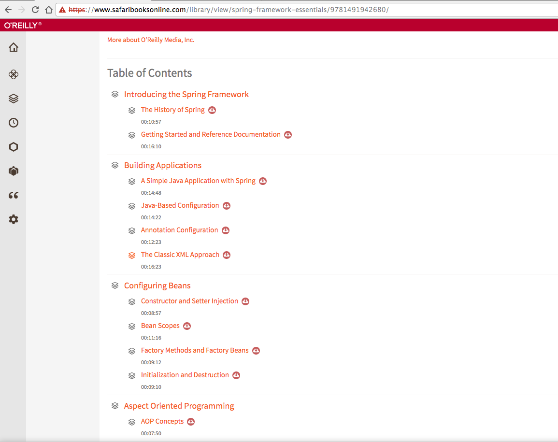Click queue icon beside Introducing the Spring Framework
Viewport: 558px width, 442px height.
[x=115, y=94]
